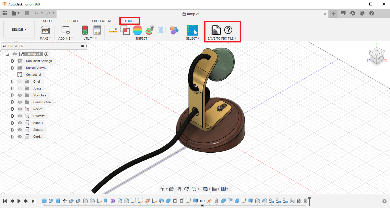Hide the Neck:1 component

pyautogui.click(x=20, y=109)
